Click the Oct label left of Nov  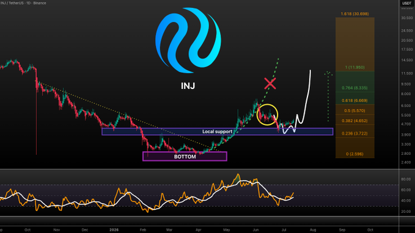click(x=28, y=230)
